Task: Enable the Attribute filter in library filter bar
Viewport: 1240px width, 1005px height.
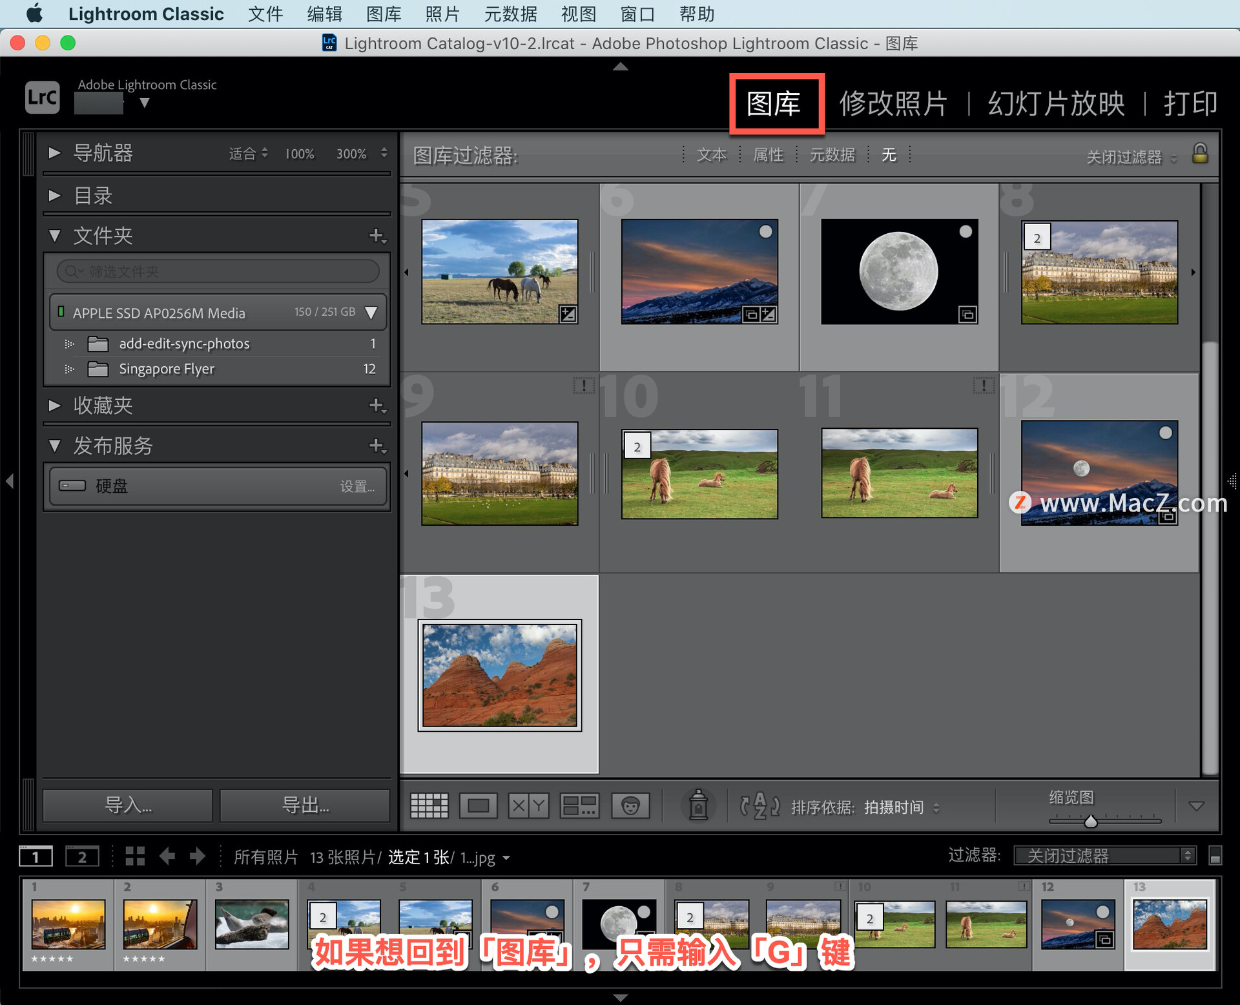Action: coord(768,155)
